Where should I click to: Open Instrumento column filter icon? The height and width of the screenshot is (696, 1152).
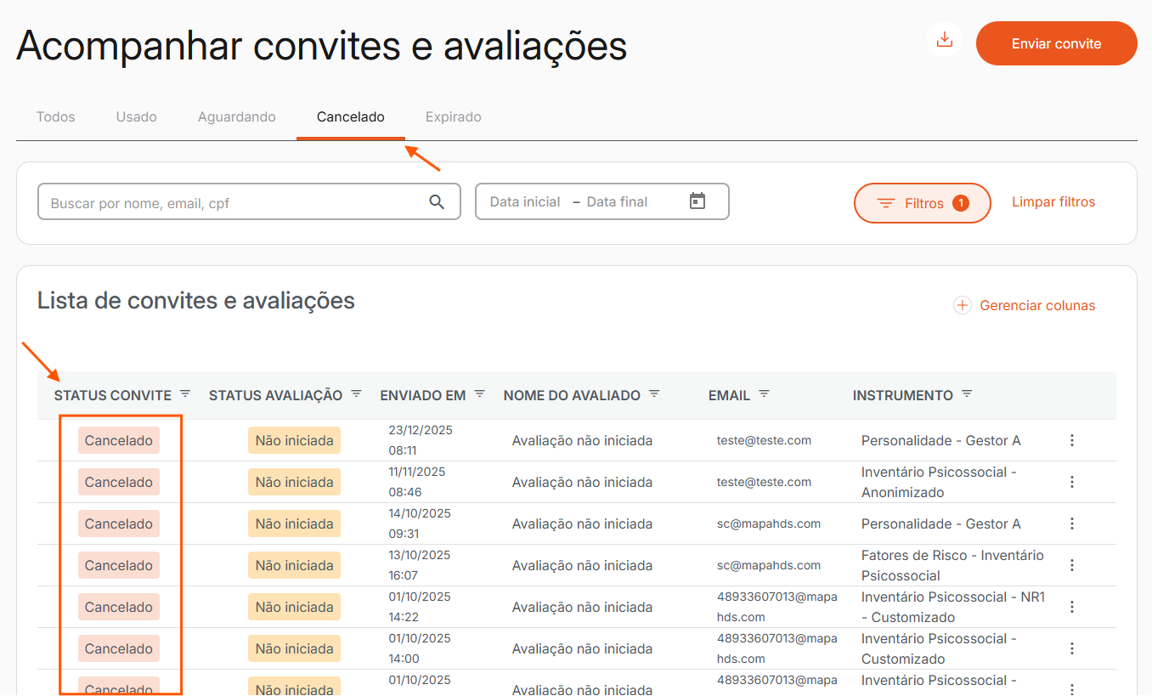pyautogui.click(x=967, y=394)
